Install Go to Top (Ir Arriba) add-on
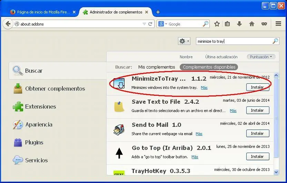 point(258,156)
